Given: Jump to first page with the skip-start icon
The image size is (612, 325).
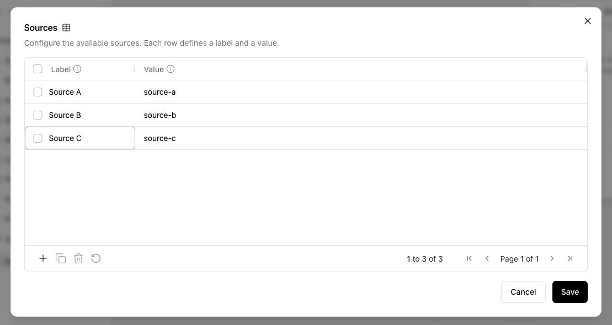Looking at the screenshot, I should (x=470, y=258).
